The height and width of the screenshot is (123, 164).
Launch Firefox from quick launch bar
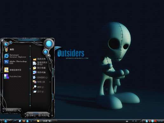point(24,121)
